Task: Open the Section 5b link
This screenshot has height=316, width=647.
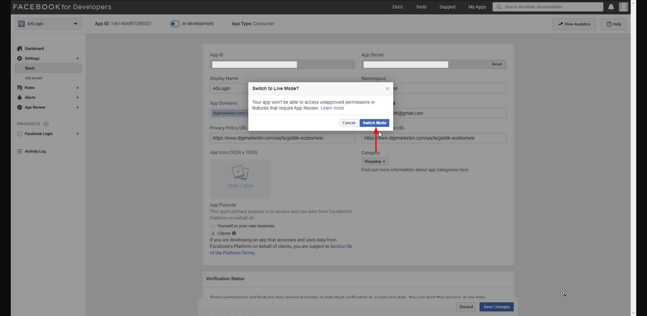Action: (341, 247)
